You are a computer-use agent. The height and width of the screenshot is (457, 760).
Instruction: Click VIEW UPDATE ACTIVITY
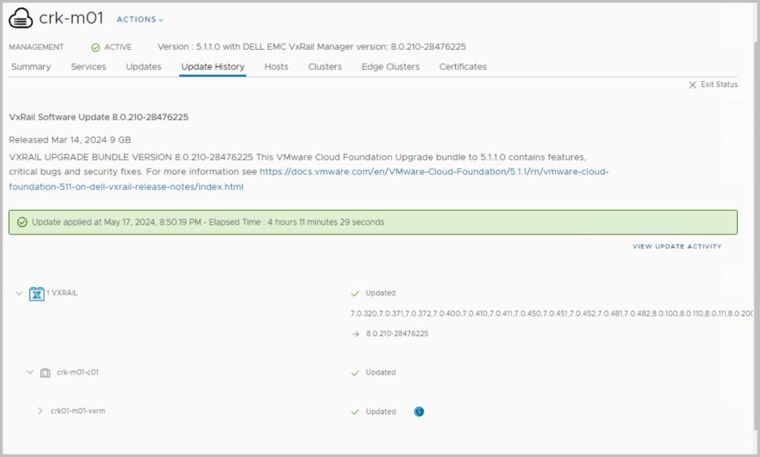677,246
